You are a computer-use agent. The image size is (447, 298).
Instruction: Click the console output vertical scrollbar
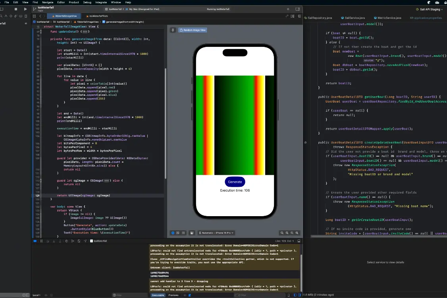(301, 273)
